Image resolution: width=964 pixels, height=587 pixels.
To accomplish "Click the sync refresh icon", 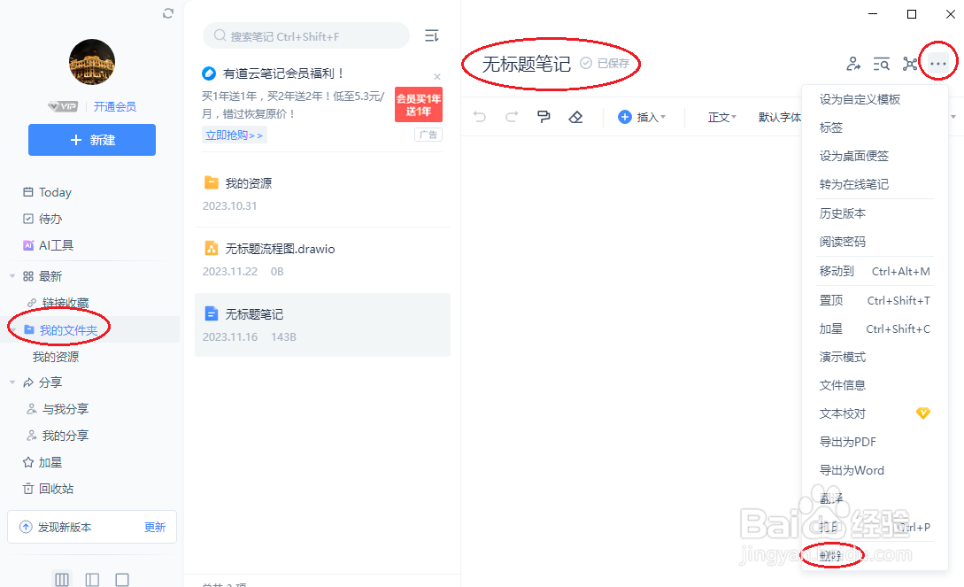I will click(x=168, y=13).
